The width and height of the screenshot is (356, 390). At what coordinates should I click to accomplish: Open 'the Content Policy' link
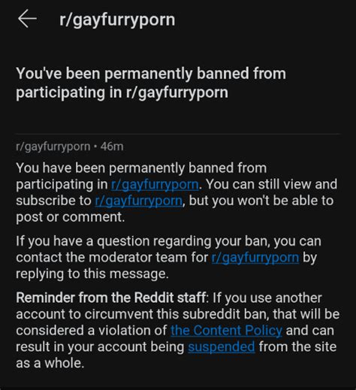[226, 331]
